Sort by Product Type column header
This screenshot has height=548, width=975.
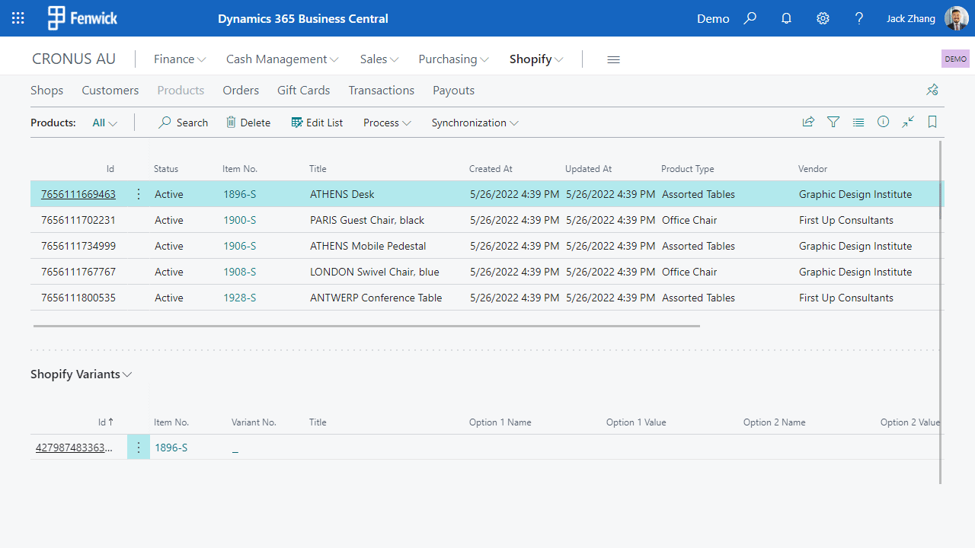(x=688, y=169)
